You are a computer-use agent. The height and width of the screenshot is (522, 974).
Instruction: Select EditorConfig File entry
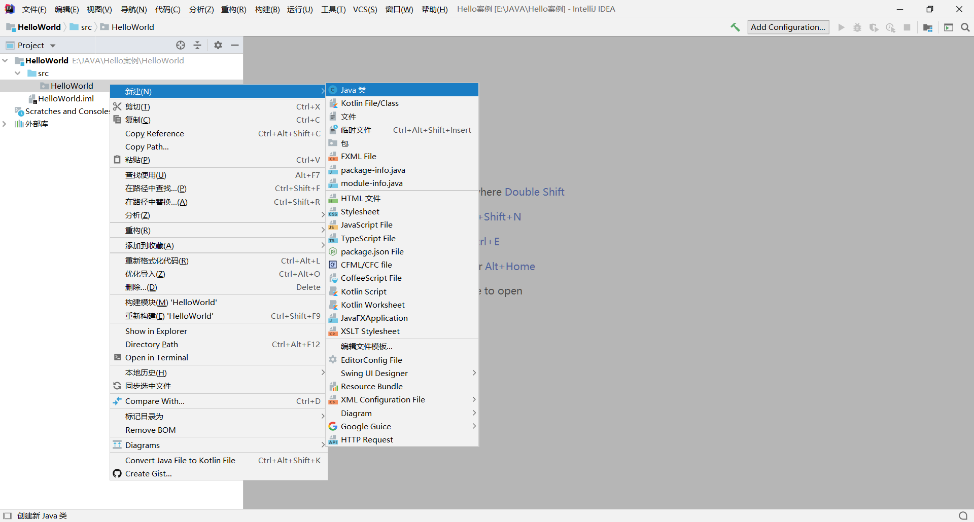pos(402,360)
